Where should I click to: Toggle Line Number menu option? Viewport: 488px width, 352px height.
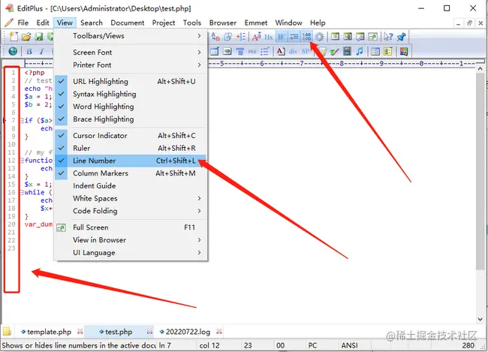point(130,161)
